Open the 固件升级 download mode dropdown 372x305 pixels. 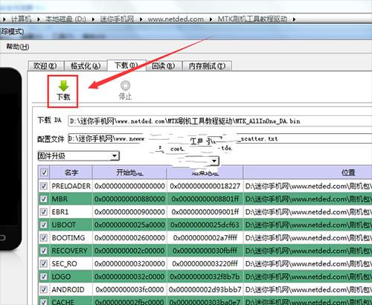coord(78,156)
